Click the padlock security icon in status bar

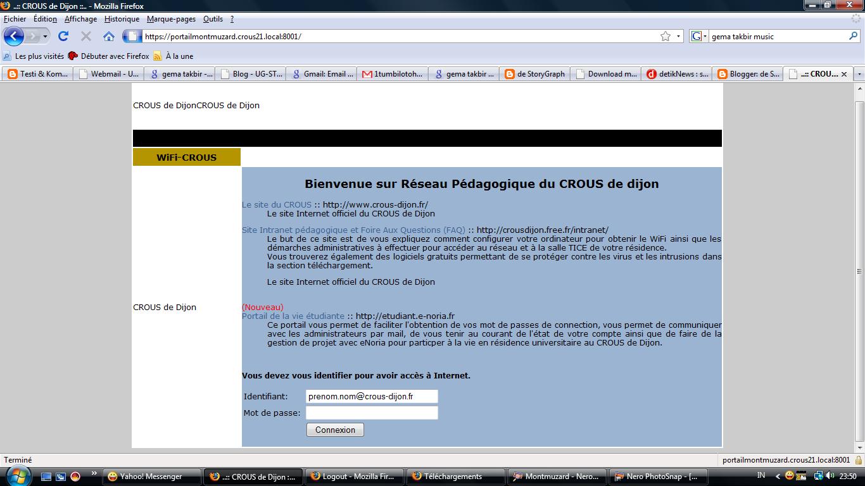pyautogui.click(x=859, y=460)
